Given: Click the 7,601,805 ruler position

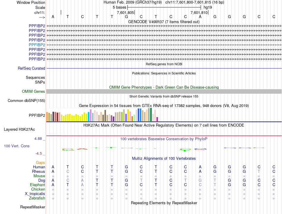Looking at the screenshot, I should 125,12.
